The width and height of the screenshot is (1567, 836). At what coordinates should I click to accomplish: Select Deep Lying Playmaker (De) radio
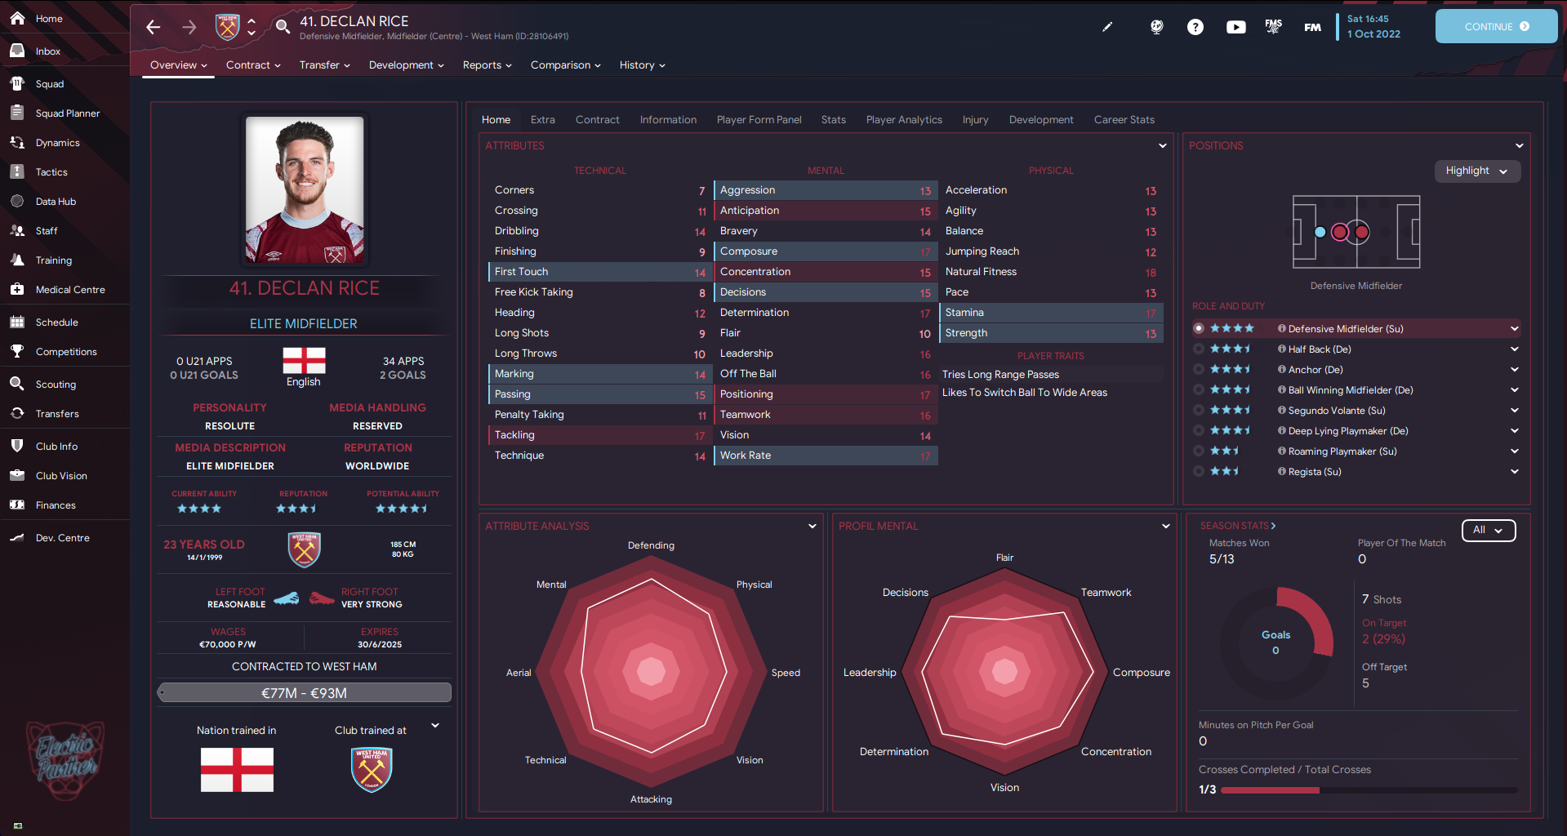[x=1199, y=430]
